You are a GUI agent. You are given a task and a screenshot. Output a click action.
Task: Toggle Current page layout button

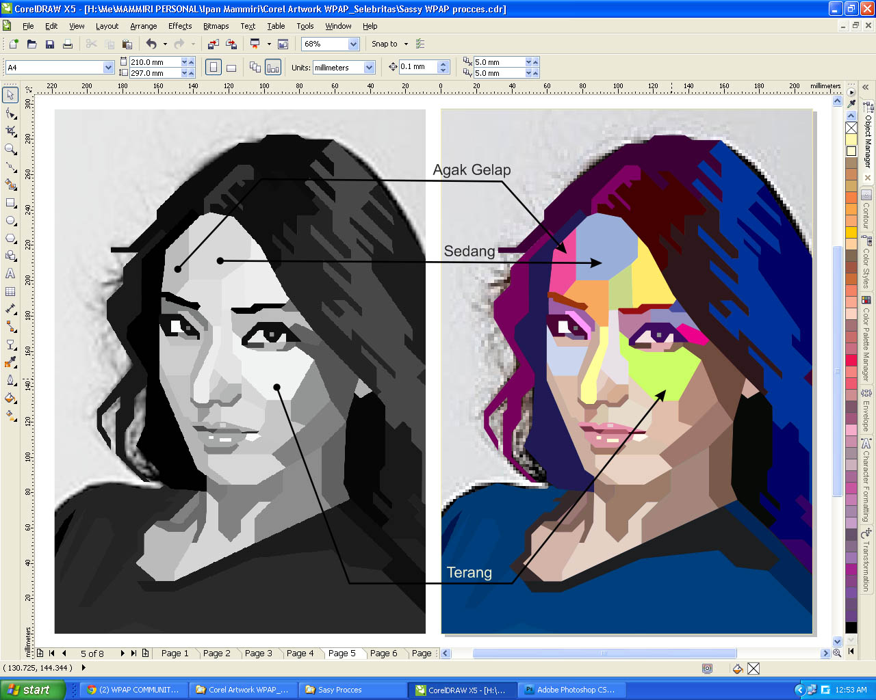click(273, 67)
